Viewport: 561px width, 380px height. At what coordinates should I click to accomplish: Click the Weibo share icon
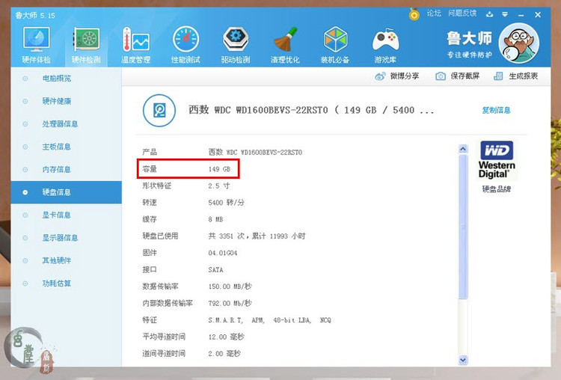(380, 76)
